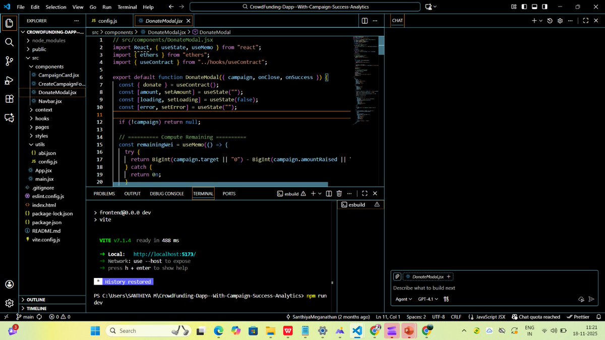
Task: Open the Agent mode dropdown
Action: 404,299
